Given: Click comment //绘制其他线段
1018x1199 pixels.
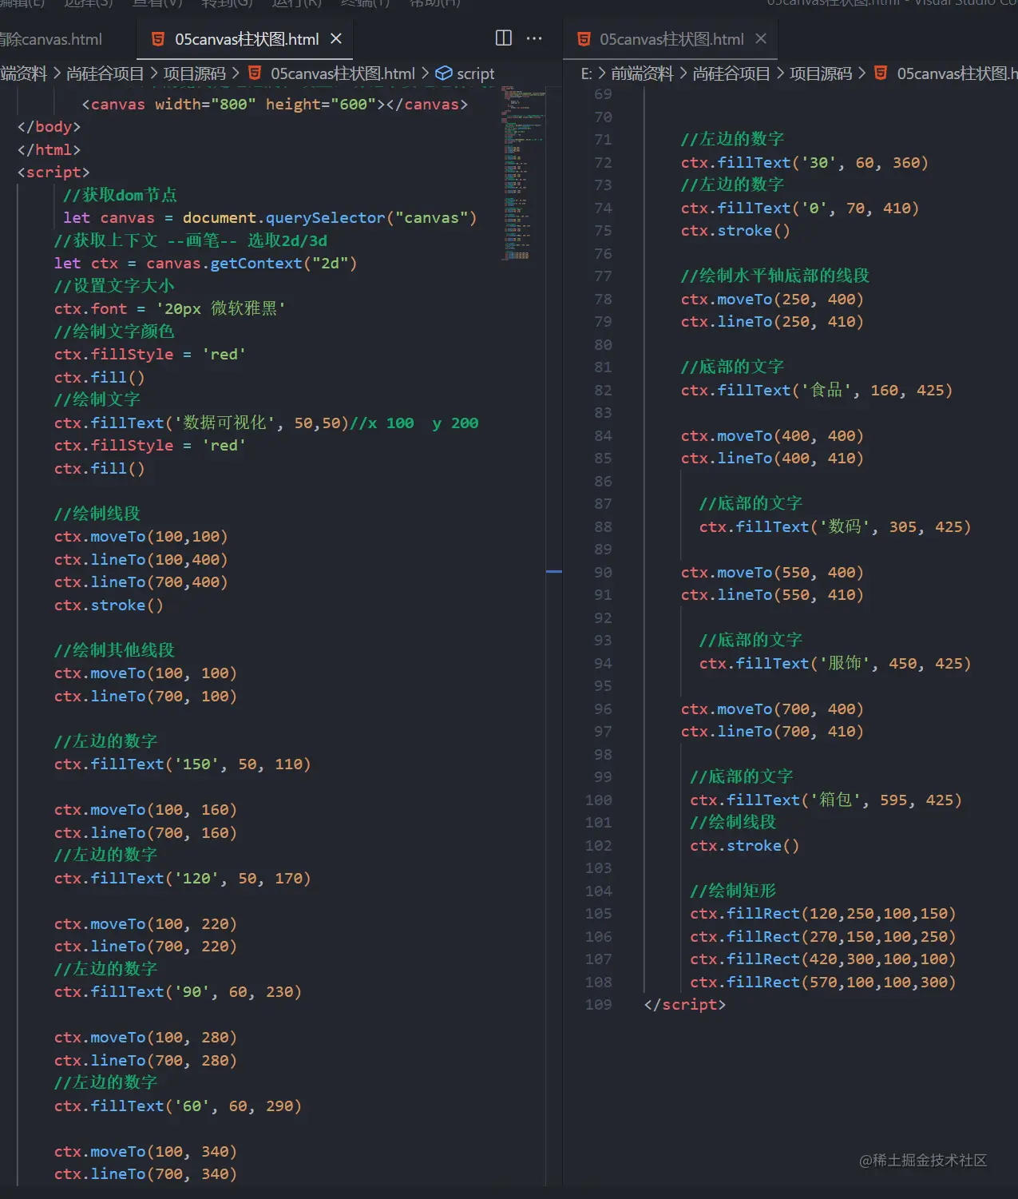Looking at the screenshot, I should click(114, 650).
